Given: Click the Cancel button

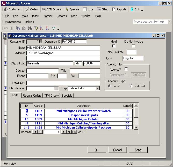Looking at the screenshot, I should pyautogui.click(x=117, y=150).
